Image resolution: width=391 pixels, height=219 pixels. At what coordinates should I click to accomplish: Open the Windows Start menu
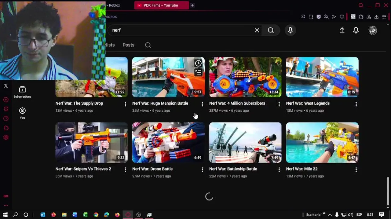[5, 215]
